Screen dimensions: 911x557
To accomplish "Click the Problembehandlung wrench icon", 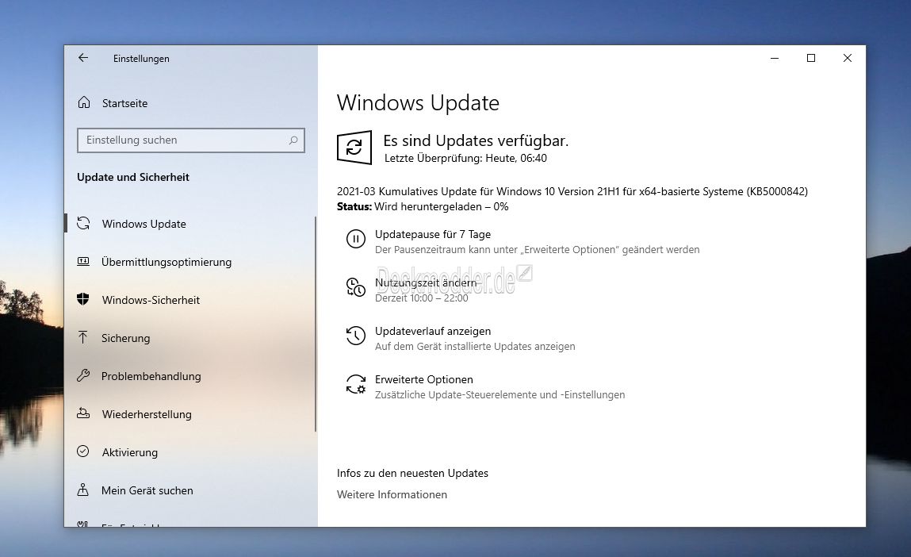I will tap(83, 375).
